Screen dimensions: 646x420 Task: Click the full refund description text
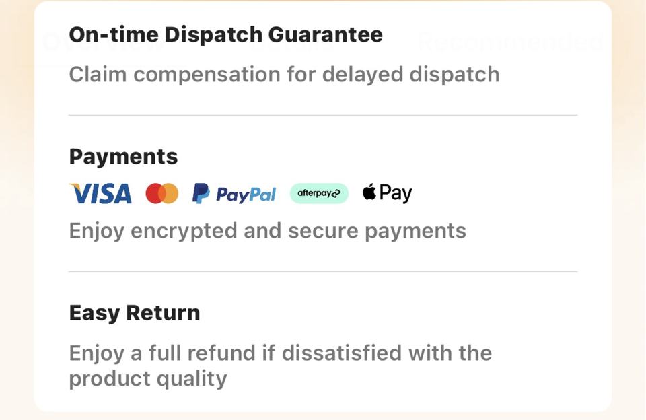(280, 365)
